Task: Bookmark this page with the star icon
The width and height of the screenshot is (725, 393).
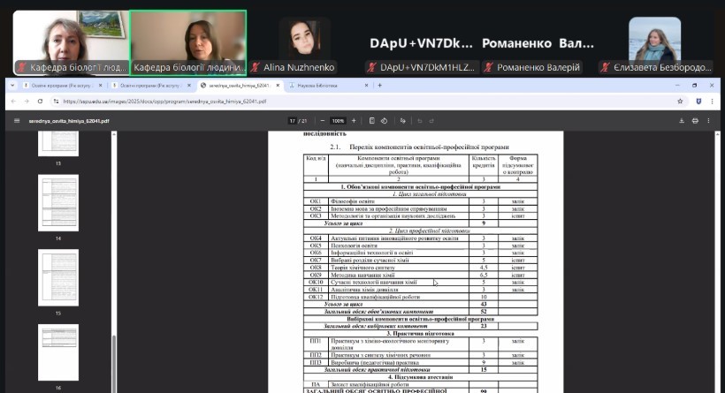Action: [x=680, y=102]
